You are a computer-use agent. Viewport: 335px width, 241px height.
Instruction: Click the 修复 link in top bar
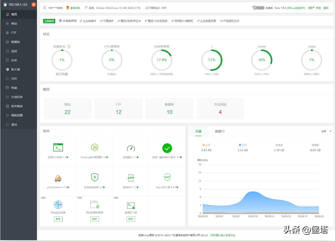coord(318,8)
